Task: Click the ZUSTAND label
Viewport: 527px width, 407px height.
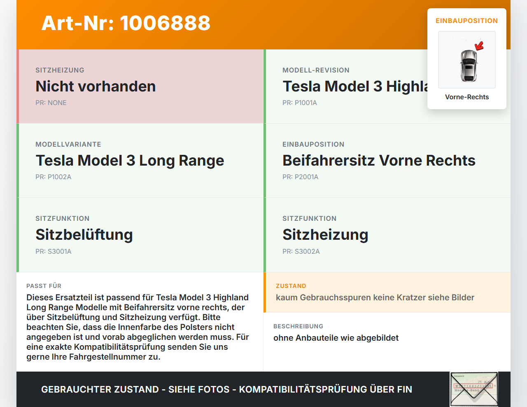Action: pyautogui.click(x=291, y=286)
